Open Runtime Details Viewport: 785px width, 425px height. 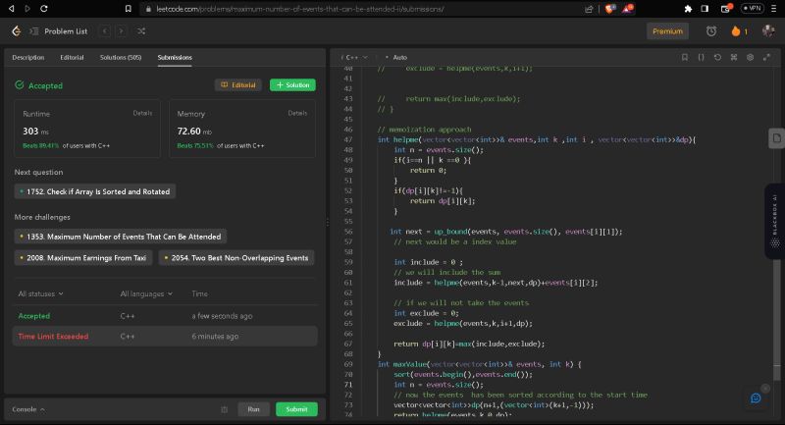coord(142,113)
